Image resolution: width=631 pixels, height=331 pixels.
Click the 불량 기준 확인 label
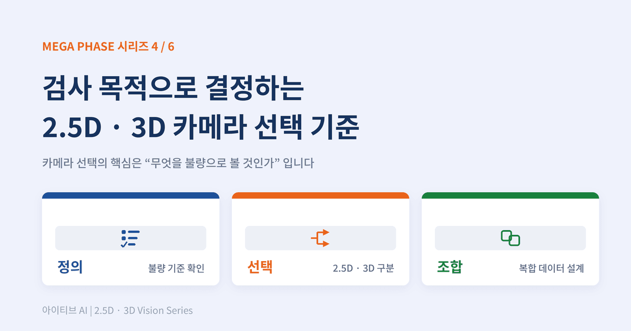click(x=176, y=268)
